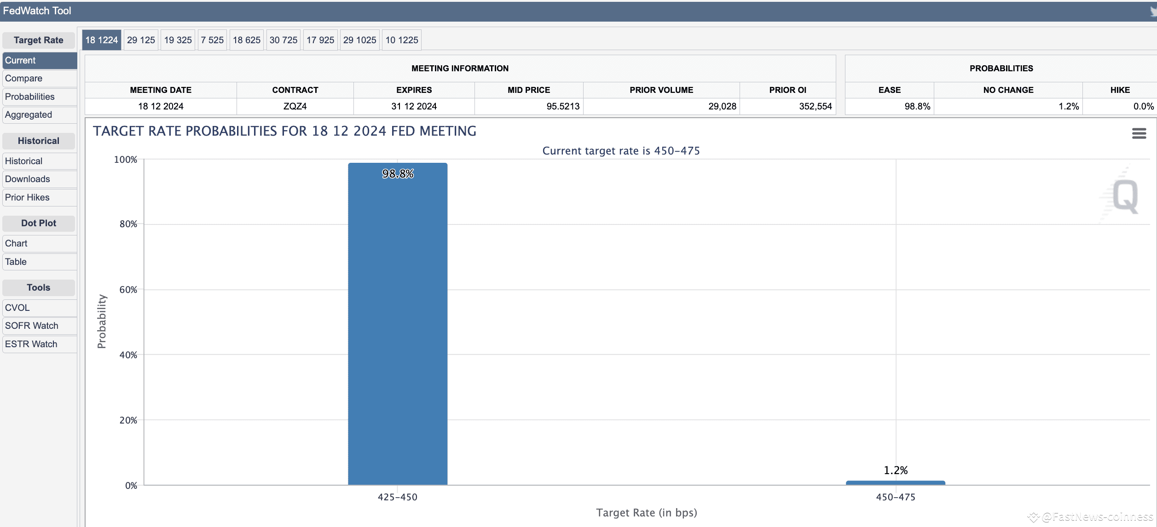Open the 17 925 meeting tab
1157x527 pixels.
(x=320, y=40)
